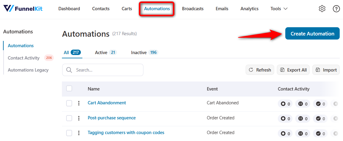Screen dimensions: 343x141
Task: Switch to the All 217 tab
Action: click(72, 53)
